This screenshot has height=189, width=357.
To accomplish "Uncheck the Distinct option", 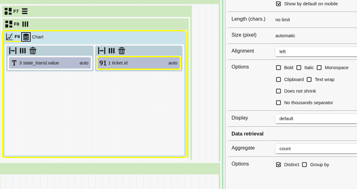I will click(278, 165).
